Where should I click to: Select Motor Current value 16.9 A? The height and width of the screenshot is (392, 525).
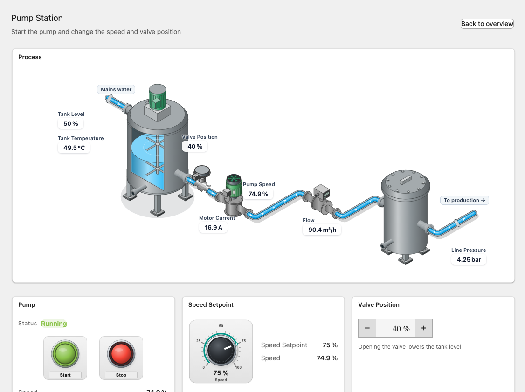tap(213, 227)
